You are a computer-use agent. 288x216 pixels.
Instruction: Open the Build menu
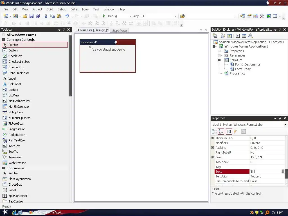coord(50,9)
